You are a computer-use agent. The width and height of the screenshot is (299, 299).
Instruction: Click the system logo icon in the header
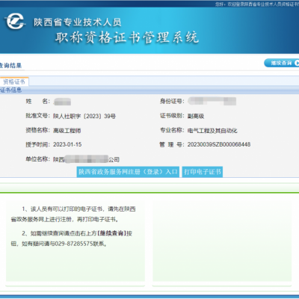pyautogui.click(x=15, y=21)
